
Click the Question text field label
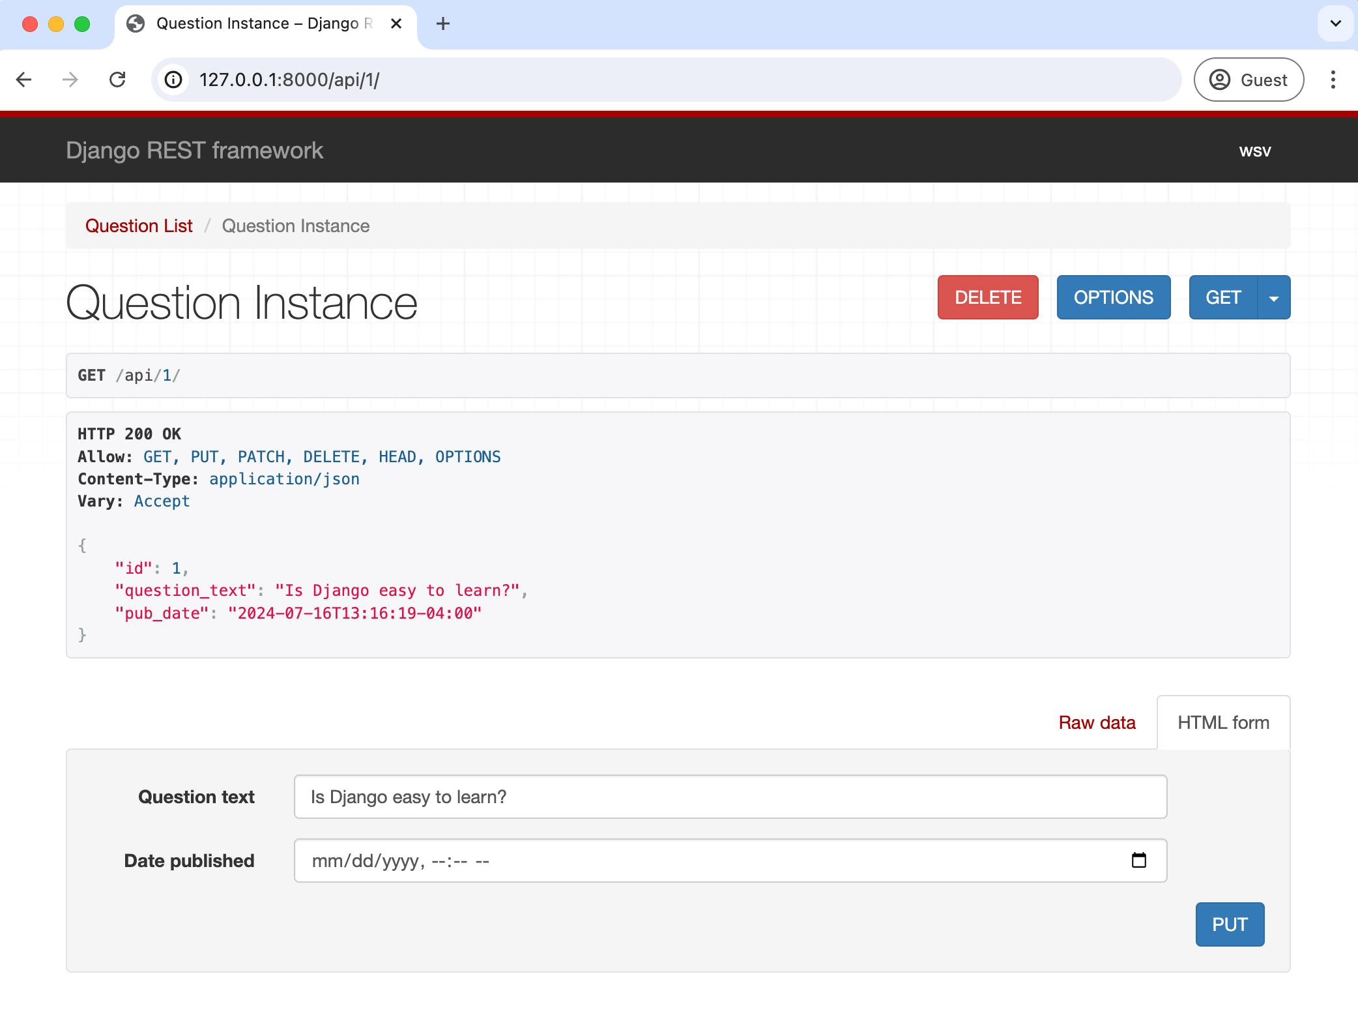tap(196, 797)
